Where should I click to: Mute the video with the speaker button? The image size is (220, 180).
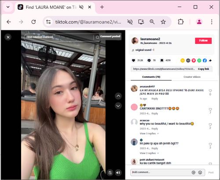click(118, 173)
